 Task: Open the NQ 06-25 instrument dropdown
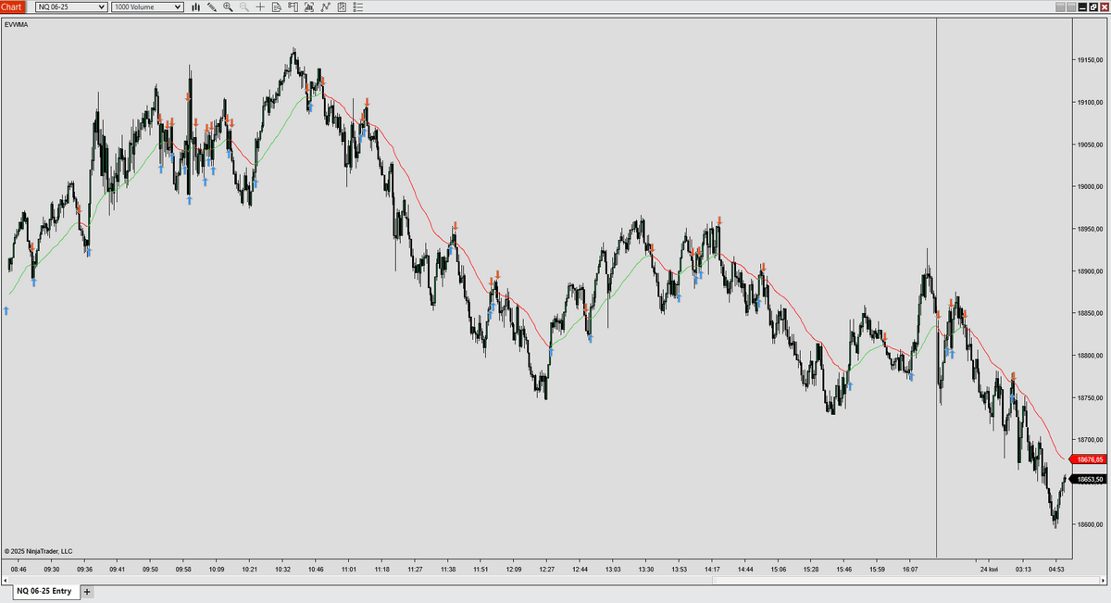[x=70, y=7]
